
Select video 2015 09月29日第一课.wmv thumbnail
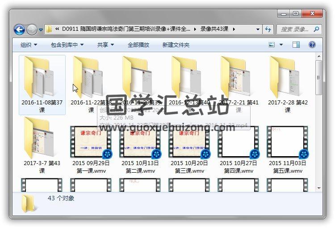point(91,142)
